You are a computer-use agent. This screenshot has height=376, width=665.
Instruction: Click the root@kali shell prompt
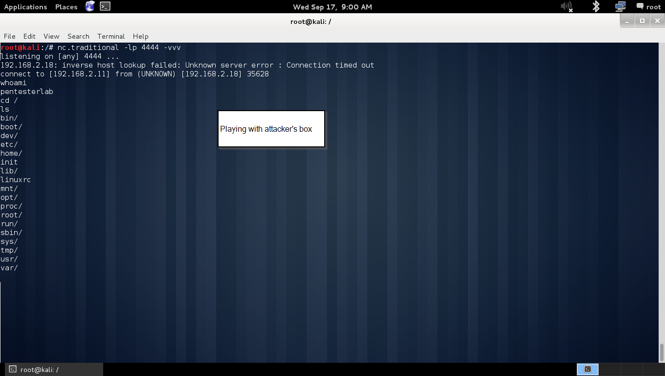(27, 47)
